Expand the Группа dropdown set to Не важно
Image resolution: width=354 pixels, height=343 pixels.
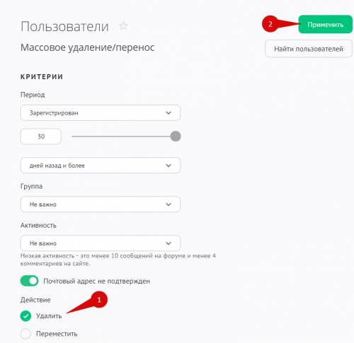click(x=101, y=204)
